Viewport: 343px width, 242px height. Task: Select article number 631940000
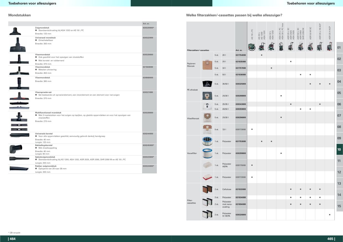point(148,67)
